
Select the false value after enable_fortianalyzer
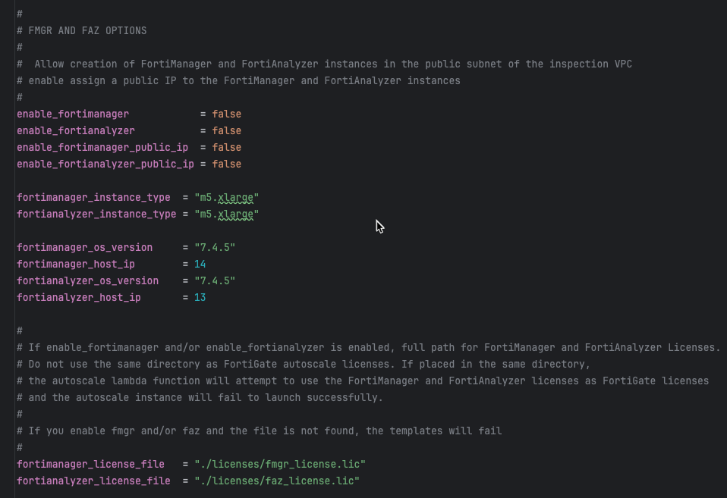227,130
